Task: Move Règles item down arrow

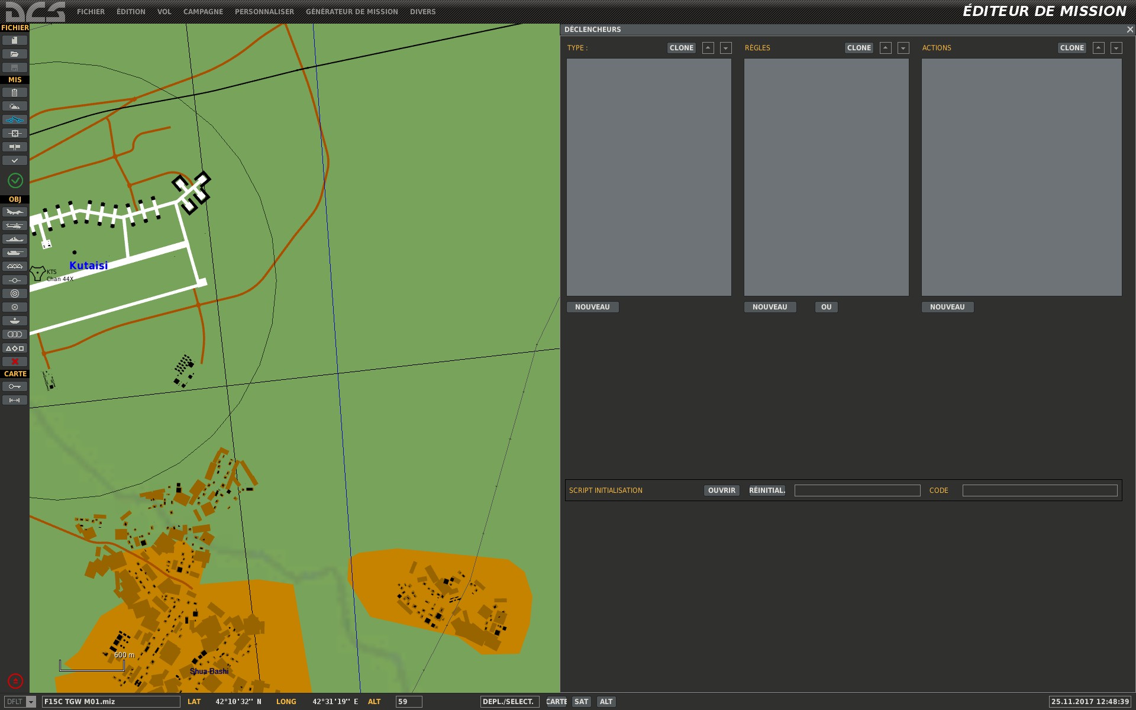Action: tap(903, 48)
